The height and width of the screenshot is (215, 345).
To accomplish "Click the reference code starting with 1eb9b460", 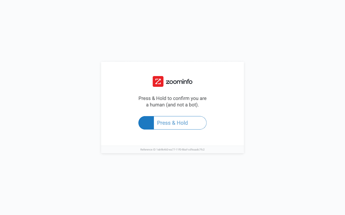I will 180,149.
